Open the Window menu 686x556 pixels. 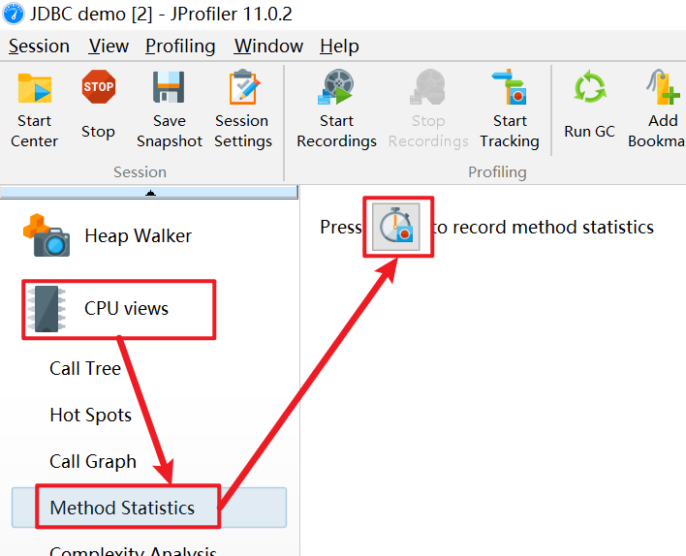tap(268, 46)
